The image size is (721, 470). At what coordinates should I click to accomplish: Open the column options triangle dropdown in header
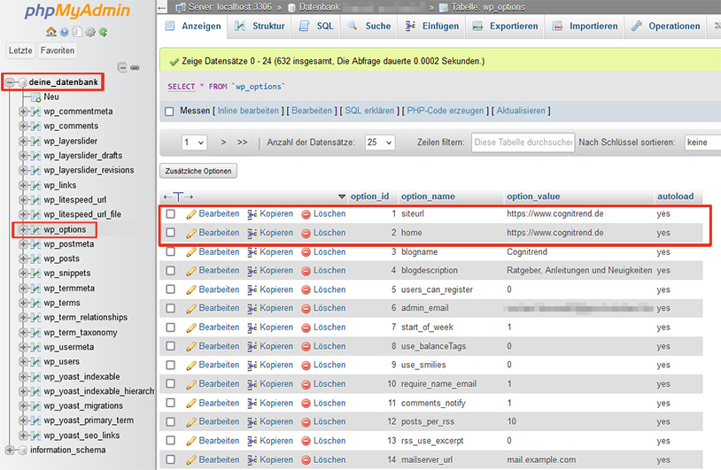(x=342, y=196)
